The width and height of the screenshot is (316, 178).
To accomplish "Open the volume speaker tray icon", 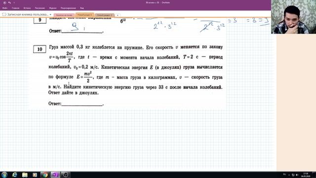I will pyautogui.click(x=297, y=175).
